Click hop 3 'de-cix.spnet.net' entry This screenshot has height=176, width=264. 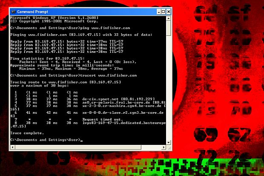(x=84, y=99)
